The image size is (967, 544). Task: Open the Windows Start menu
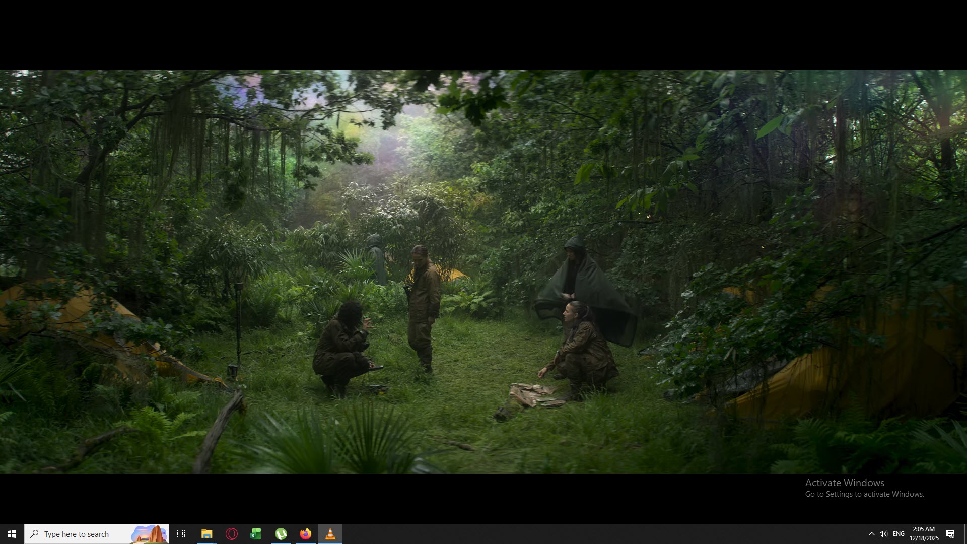(12, 534)
